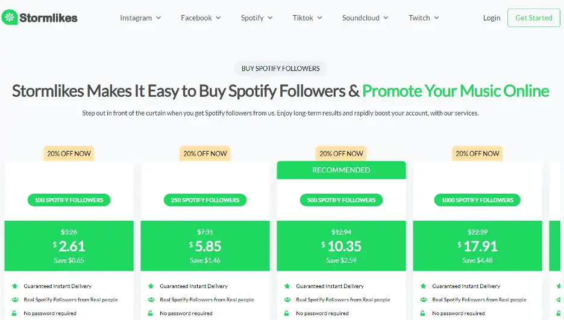Click the people icon in the 100 followers card

click(14, 300)
